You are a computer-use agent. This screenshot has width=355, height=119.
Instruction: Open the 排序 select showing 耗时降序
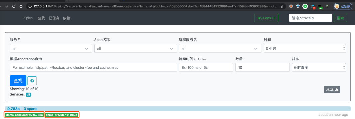[x=319, y=67]
